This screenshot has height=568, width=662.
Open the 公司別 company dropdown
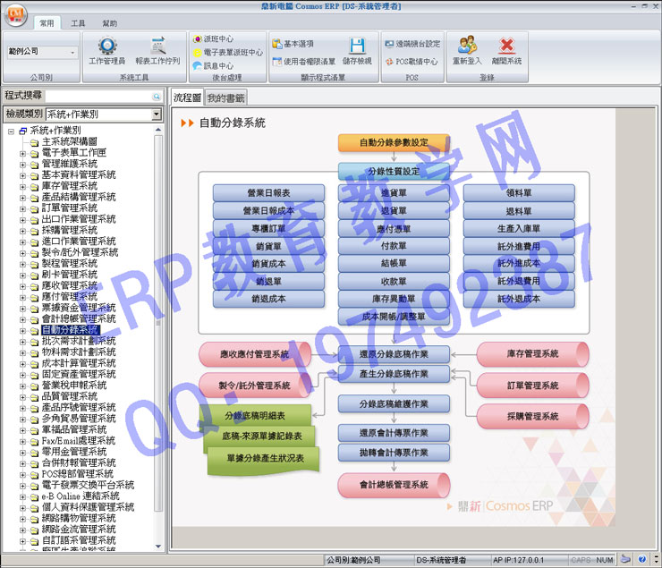click(x=72, y=52)
